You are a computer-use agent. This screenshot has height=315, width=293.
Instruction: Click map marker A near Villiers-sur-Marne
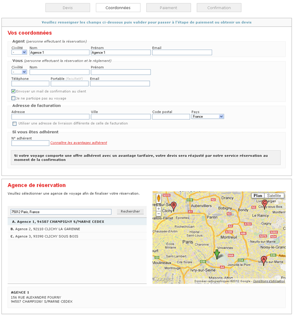coord(264,260)
